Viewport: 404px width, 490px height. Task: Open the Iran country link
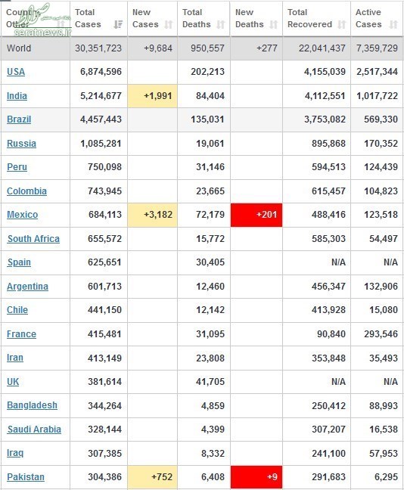[x=15, y=358]
